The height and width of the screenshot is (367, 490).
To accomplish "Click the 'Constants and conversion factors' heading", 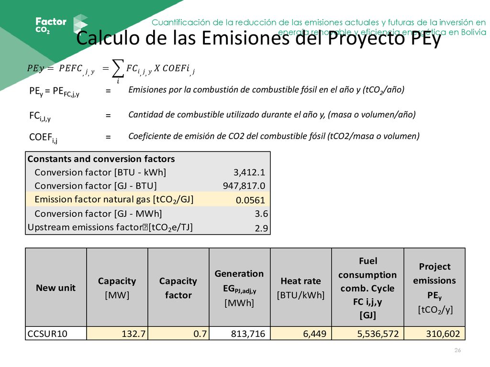I will pos(101,159).
